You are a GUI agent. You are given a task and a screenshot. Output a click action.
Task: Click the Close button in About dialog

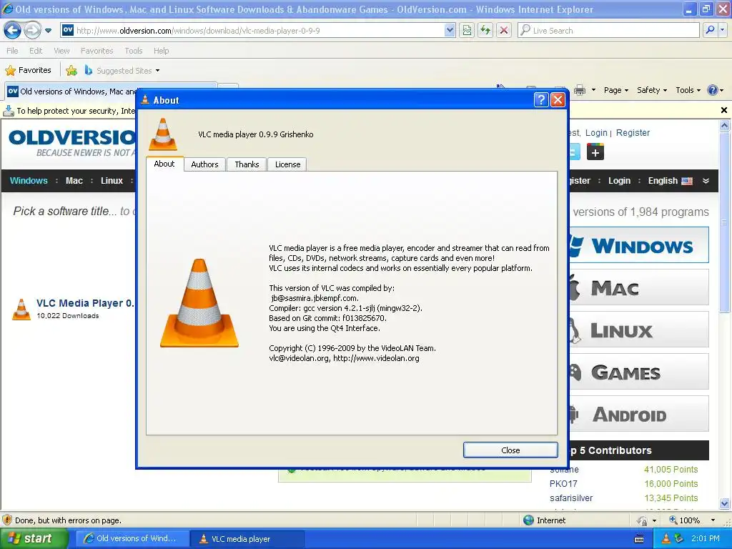(510, 450)
